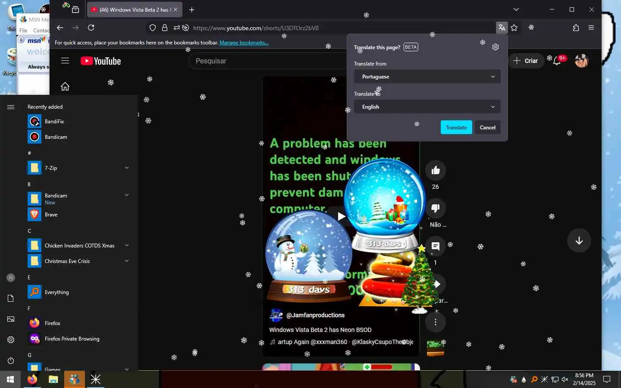Image resolution: width=621 pixels, height=388 pixels.
Task: List all tabs with the chevron button
Action: 516,9
